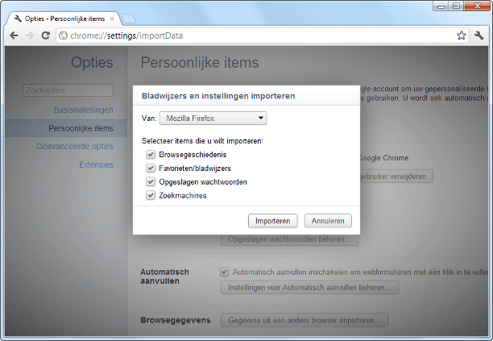This screenshot has width=493, height=341.
Task: Open the Van browser dropdown
Action: [213, 119]
